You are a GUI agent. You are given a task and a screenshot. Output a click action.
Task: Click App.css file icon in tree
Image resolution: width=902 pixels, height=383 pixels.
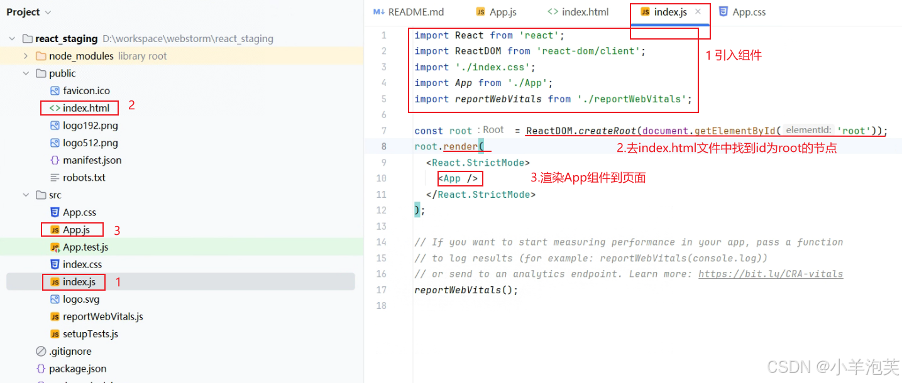click(x=55, y=212)
